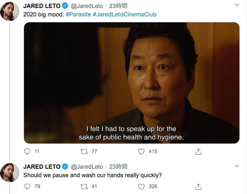247x194 pixels.
Task: Retweet the Parasite movie still tweet
Action: 84,151
